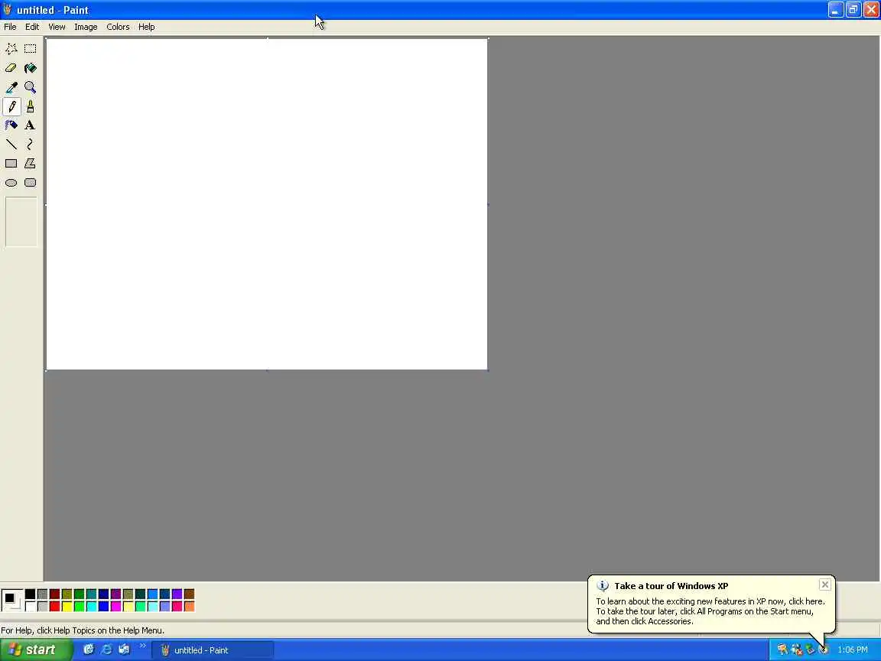
Task: Choose the Rectangle shape tool
Action: point(11,164)
